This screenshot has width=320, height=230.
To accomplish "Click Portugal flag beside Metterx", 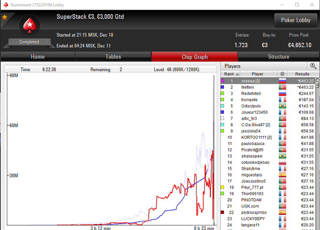I will point(283,87).
